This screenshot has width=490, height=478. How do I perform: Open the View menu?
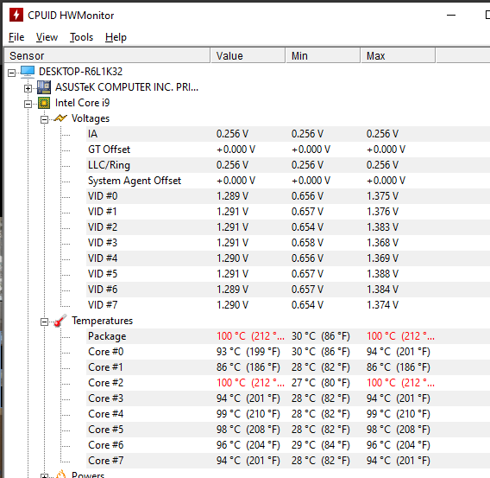(47, 37)
